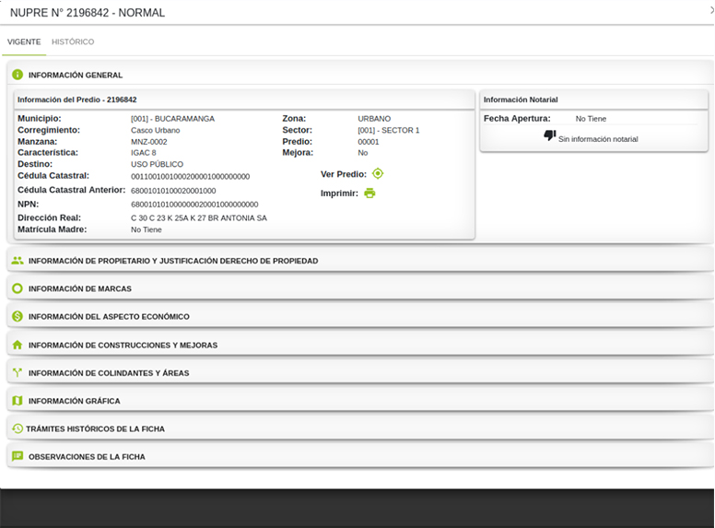The image size is (715, 528).
Task: Click the dollar icon for Aspecto Económico
Action: (x=18, y=316)
